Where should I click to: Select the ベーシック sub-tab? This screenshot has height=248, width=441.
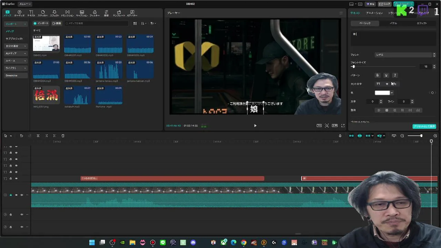click(365, 23)
